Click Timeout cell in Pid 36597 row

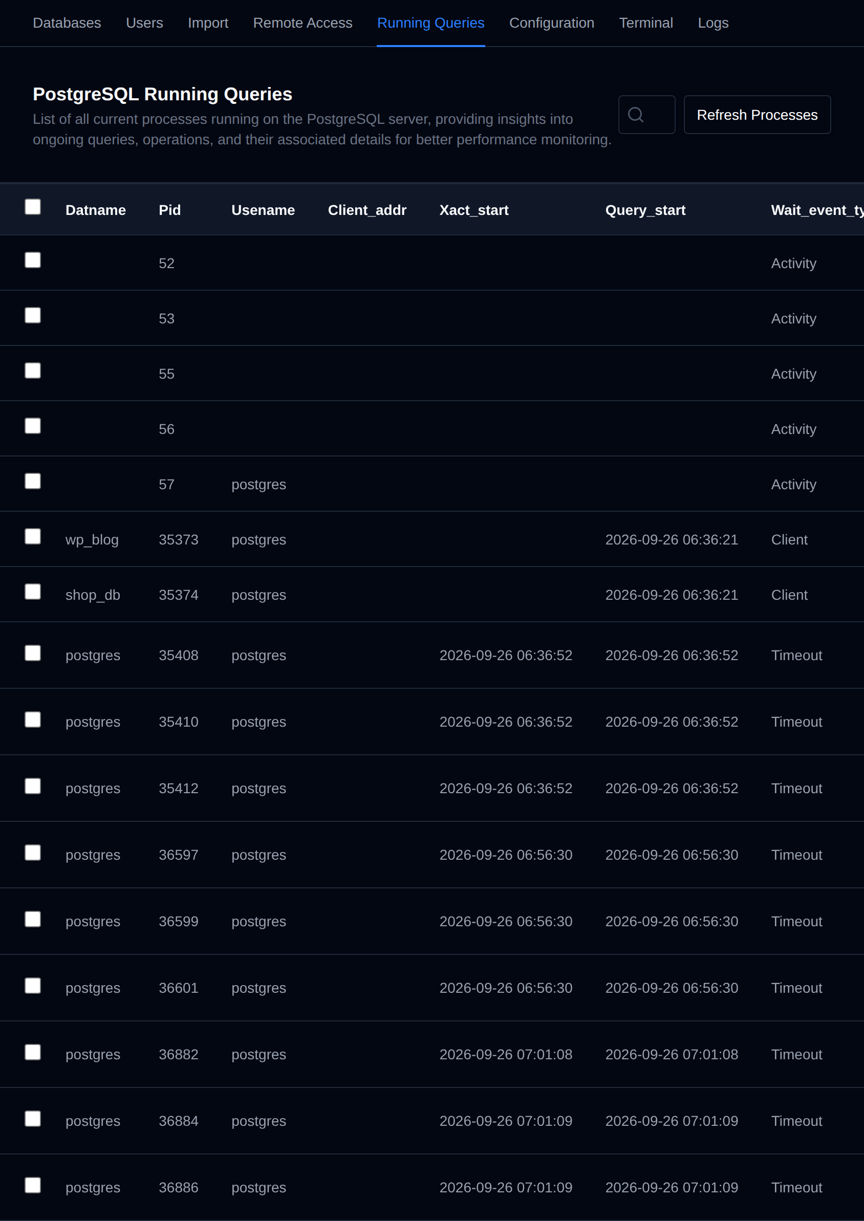point(796,855)
